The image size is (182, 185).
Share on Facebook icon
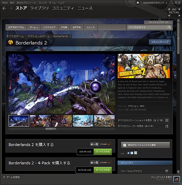[x=128, y=153]
